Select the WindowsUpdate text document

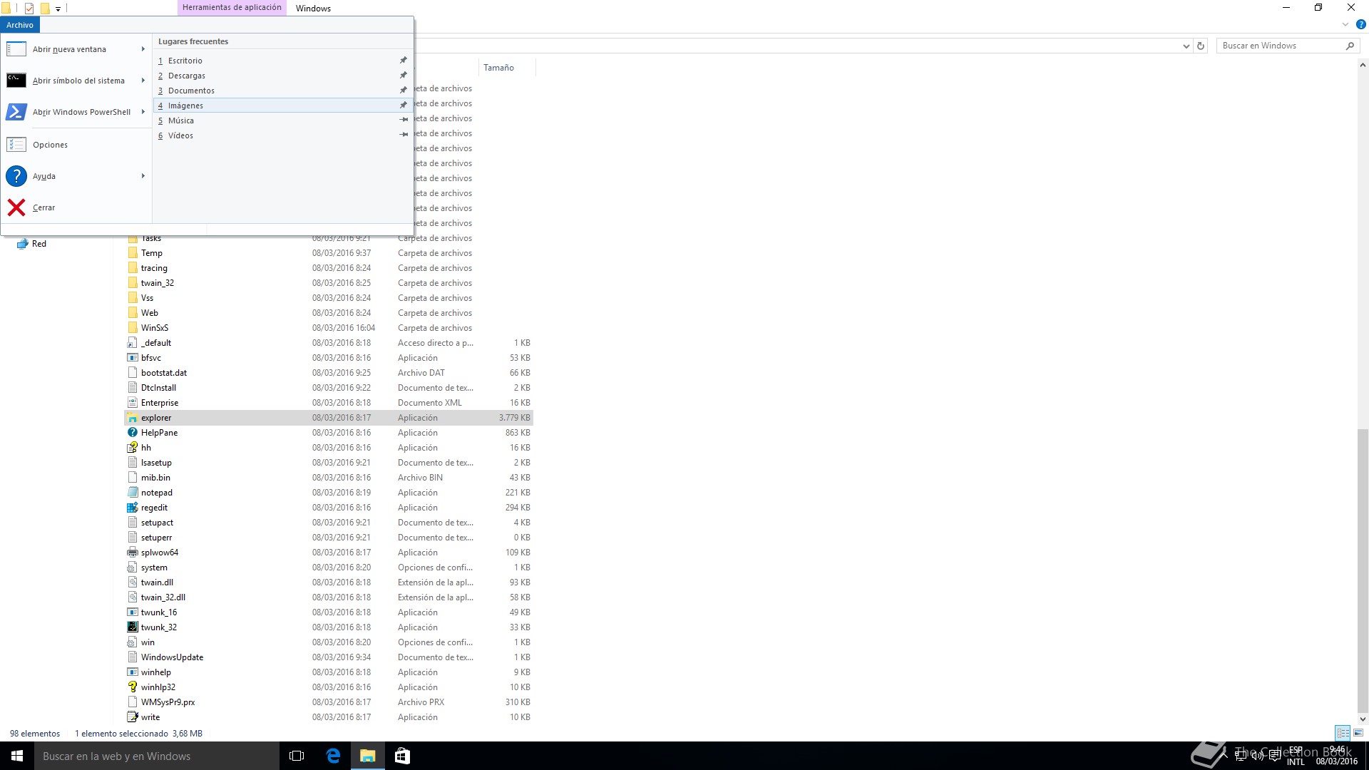click(x=329, y=657)
